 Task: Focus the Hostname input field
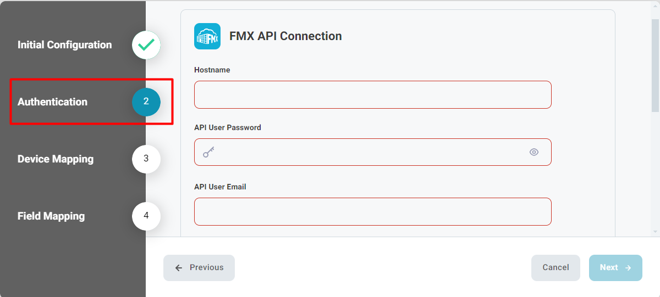[372, 95]
